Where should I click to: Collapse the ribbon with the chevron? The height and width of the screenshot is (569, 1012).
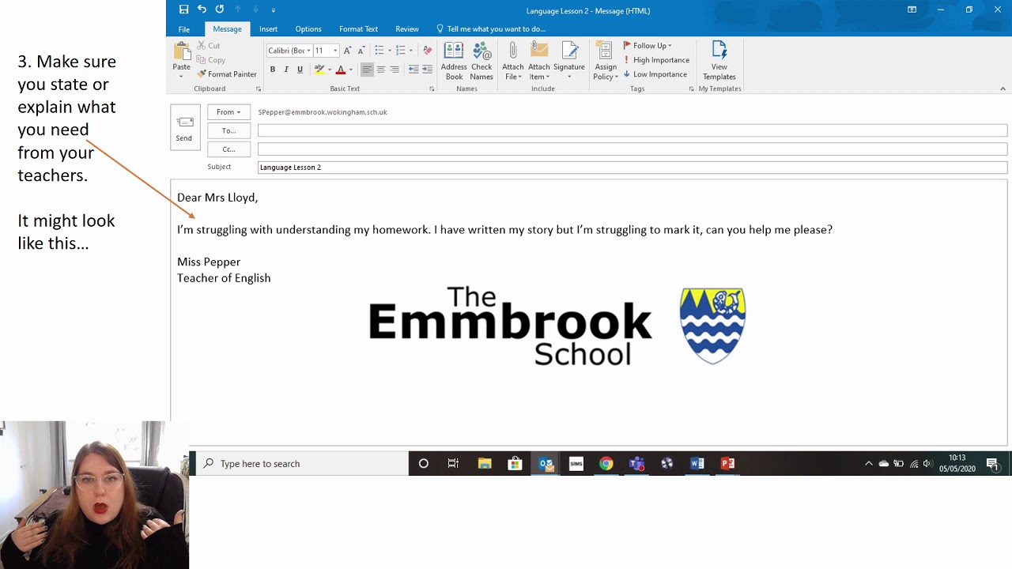(1003, 89)
